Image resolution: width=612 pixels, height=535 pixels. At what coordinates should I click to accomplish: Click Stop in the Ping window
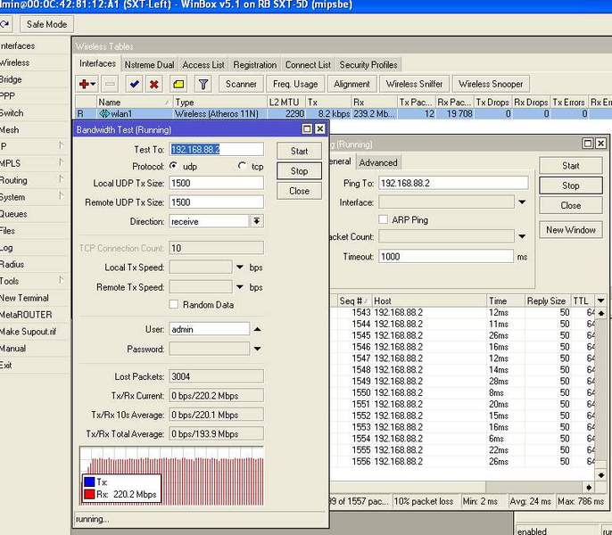pyautogui.click(x=570, y=185)
